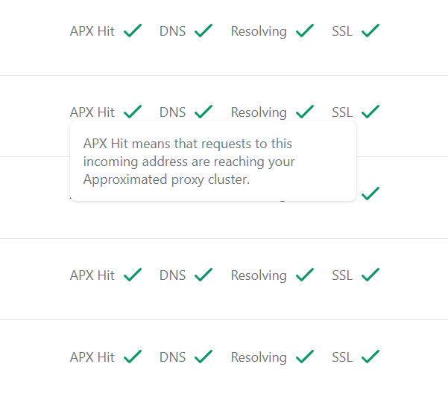Click the APX Hit checkmark in the last row

point(133,357)
